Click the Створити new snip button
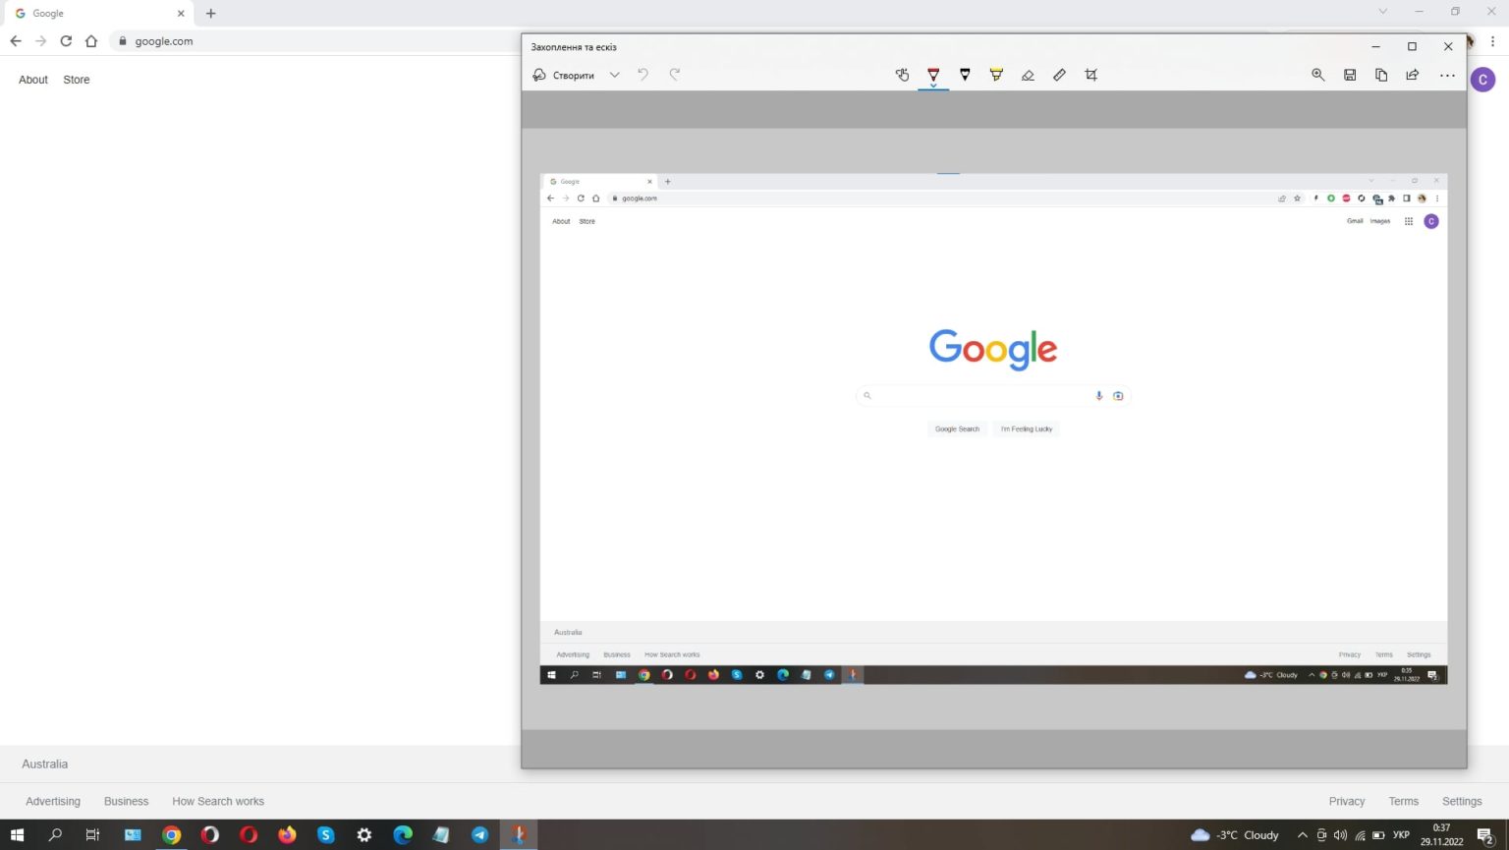Screen dimensions: 1509x850 (564, 75)
